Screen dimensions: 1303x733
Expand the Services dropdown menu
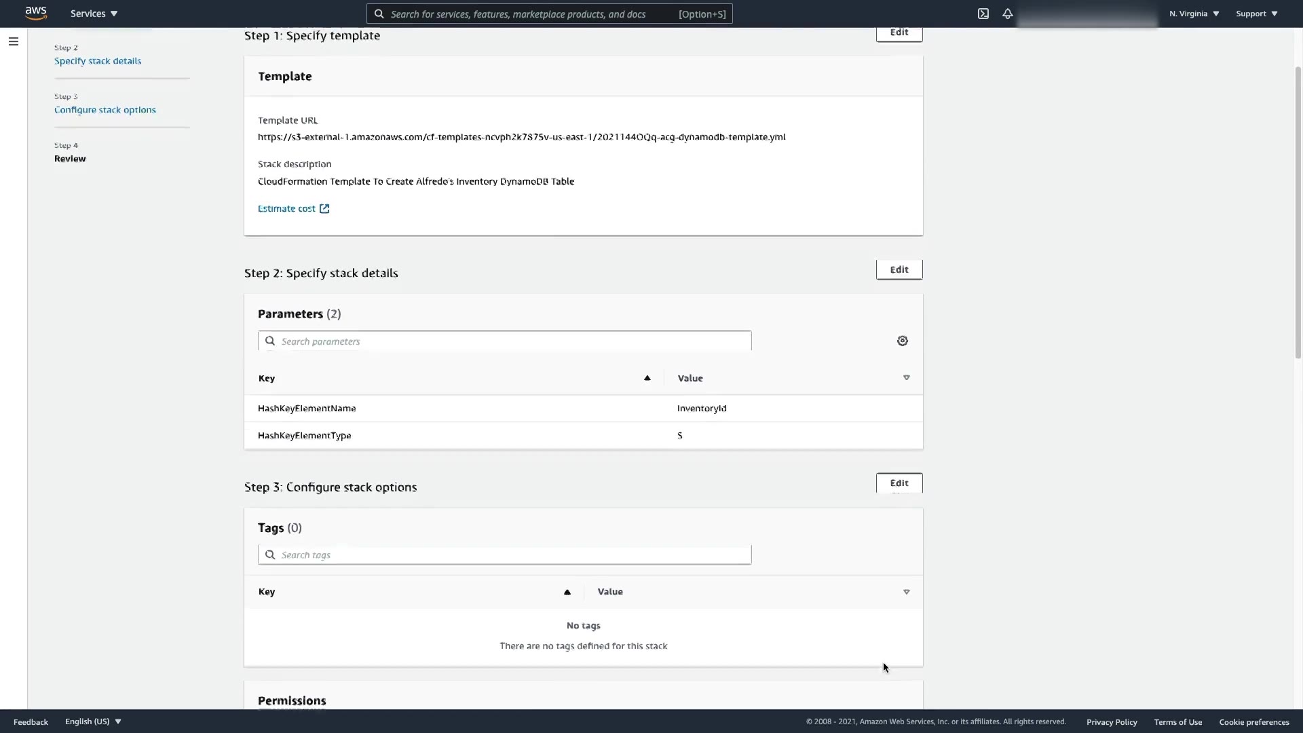[94, 14]
